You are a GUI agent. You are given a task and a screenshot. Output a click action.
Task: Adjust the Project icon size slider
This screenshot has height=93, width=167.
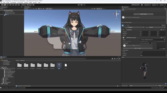pos(118,86)
